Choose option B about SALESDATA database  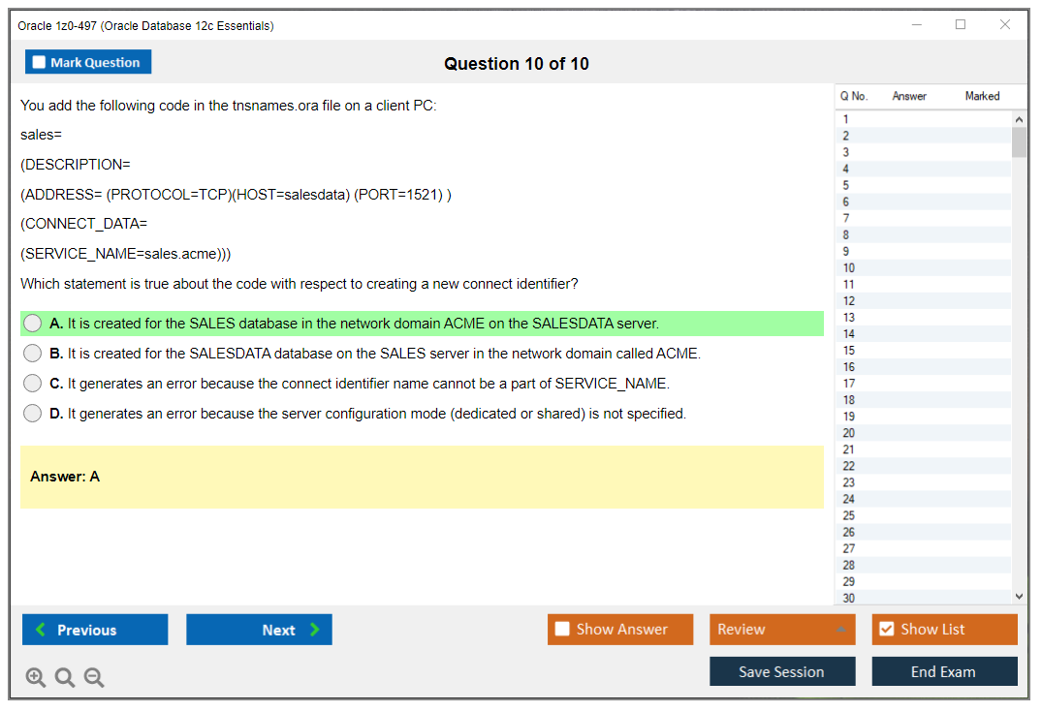tap(33, 354)
